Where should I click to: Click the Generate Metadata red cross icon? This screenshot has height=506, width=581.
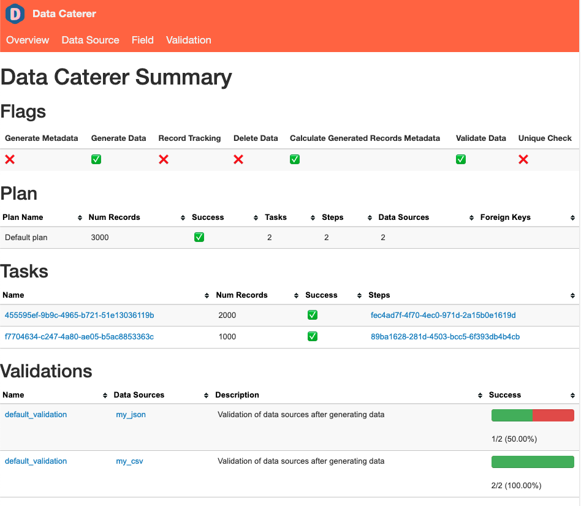point(10,159)
